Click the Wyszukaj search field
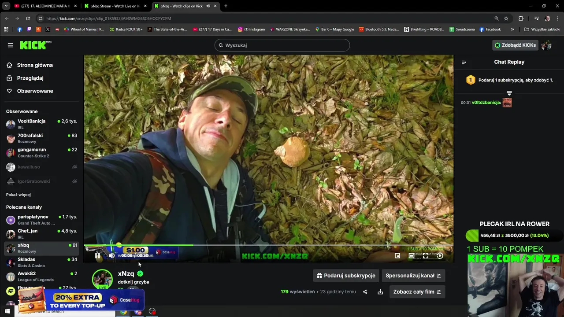564x317 pixels. tap(282, 45)
